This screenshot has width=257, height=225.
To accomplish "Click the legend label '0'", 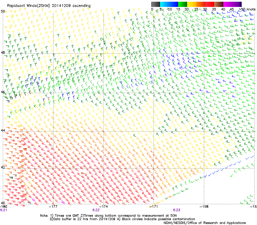I will coord(152,9).
